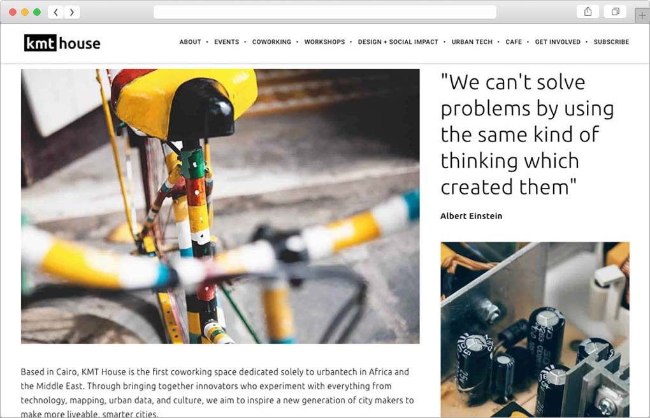650x418 pixels.
Task: Visit the Cafe page
Action: point(514,42)
